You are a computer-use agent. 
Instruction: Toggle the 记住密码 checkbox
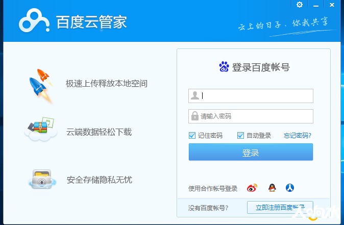click(x=192, y=136)
